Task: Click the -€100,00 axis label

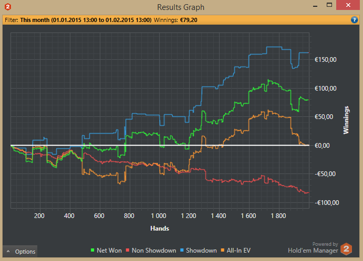Action: click(x=327, y=203)
